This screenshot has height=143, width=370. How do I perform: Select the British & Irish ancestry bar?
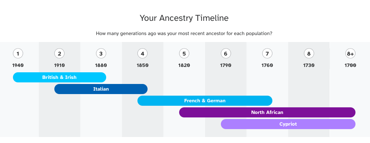point(59,77)
